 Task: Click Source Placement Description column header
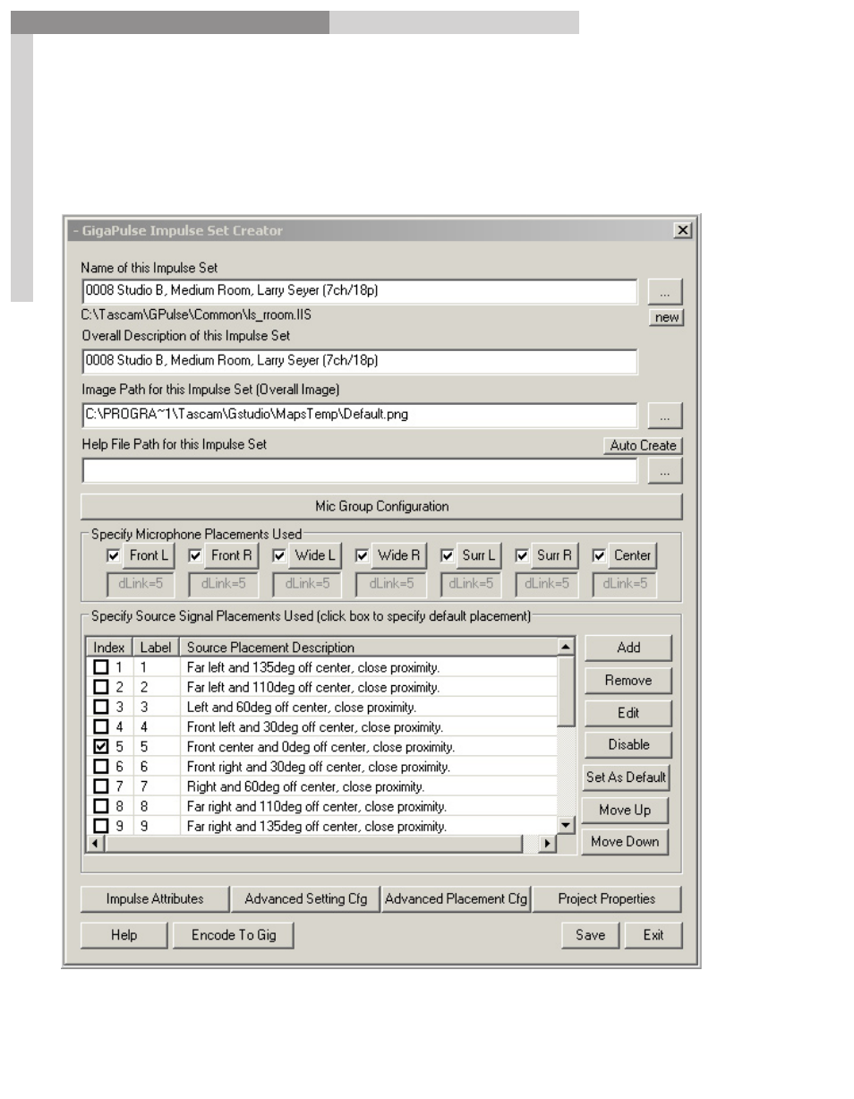[368, 648]
